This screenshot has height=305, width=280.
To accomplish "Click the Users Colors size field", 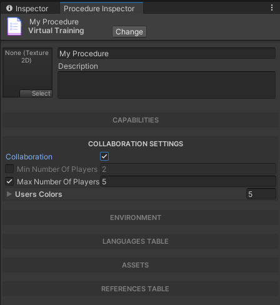I will point(261,194).
